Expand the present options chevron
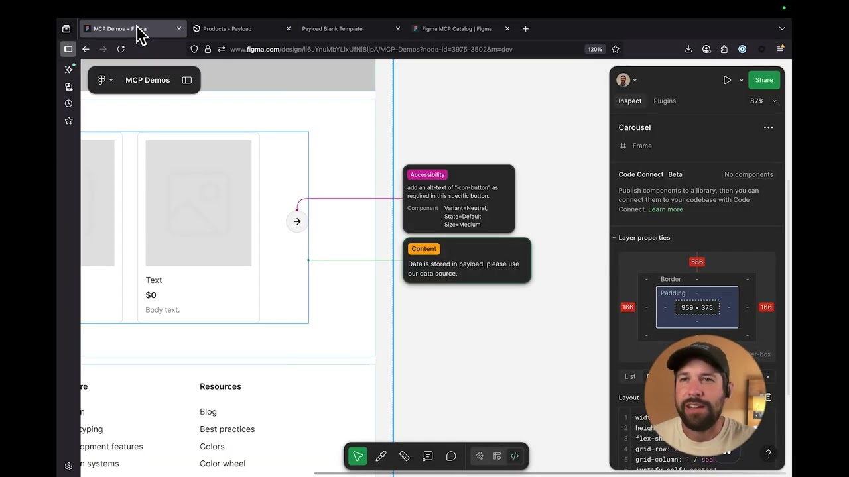Screen dimensions: 849x477 (741, 80)
